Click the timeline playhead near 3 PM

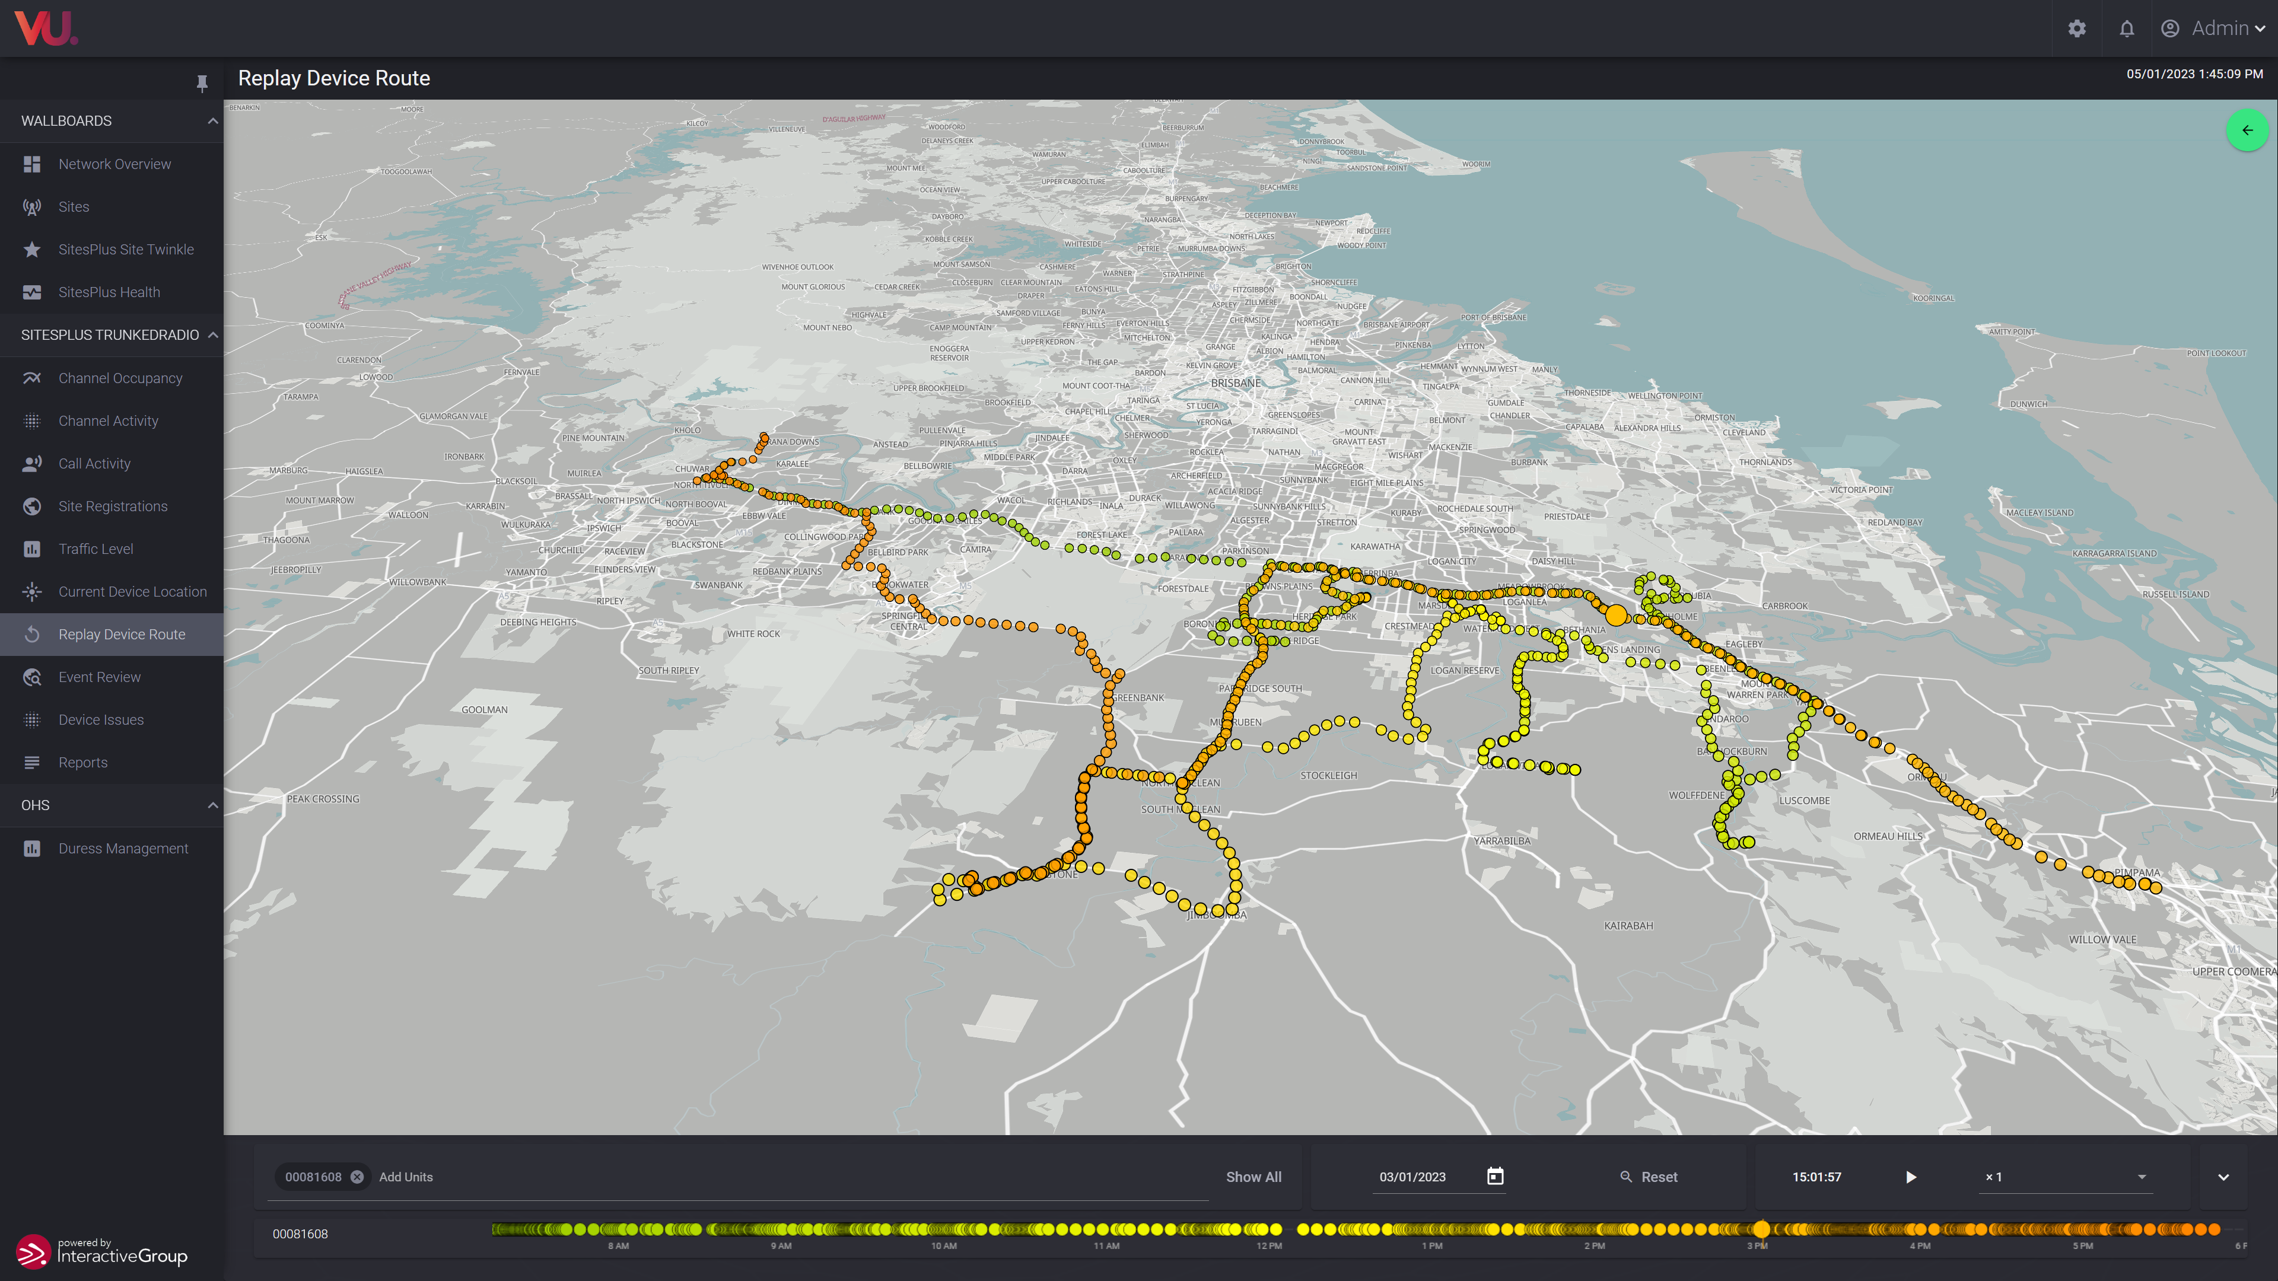1761,1229
